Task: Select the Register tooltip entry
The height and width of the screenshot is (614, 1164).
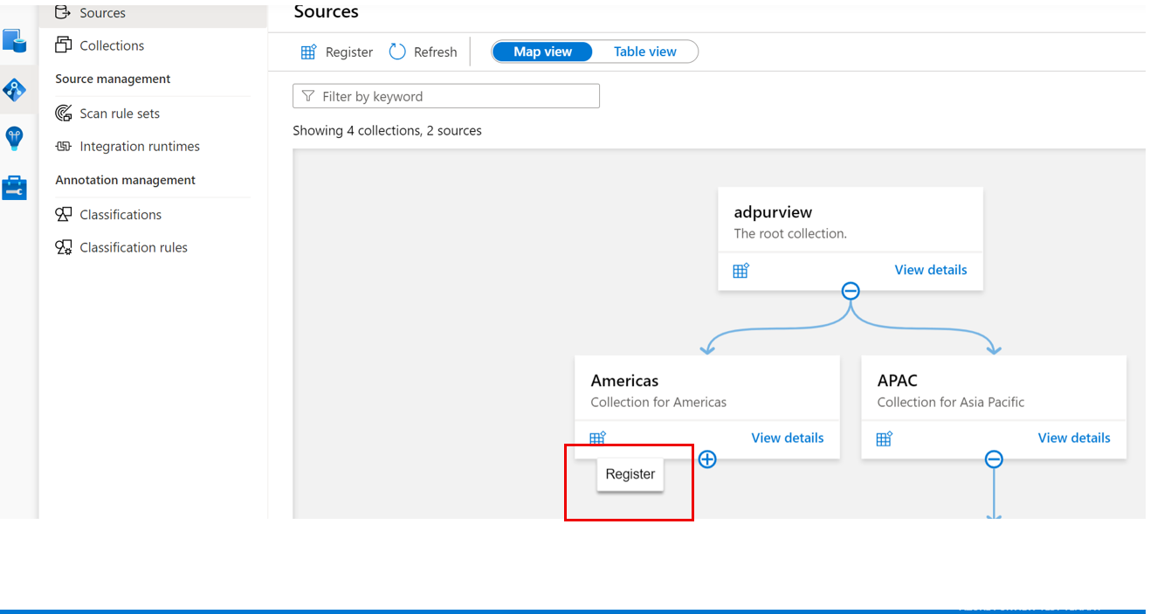Action: (630, 473)
